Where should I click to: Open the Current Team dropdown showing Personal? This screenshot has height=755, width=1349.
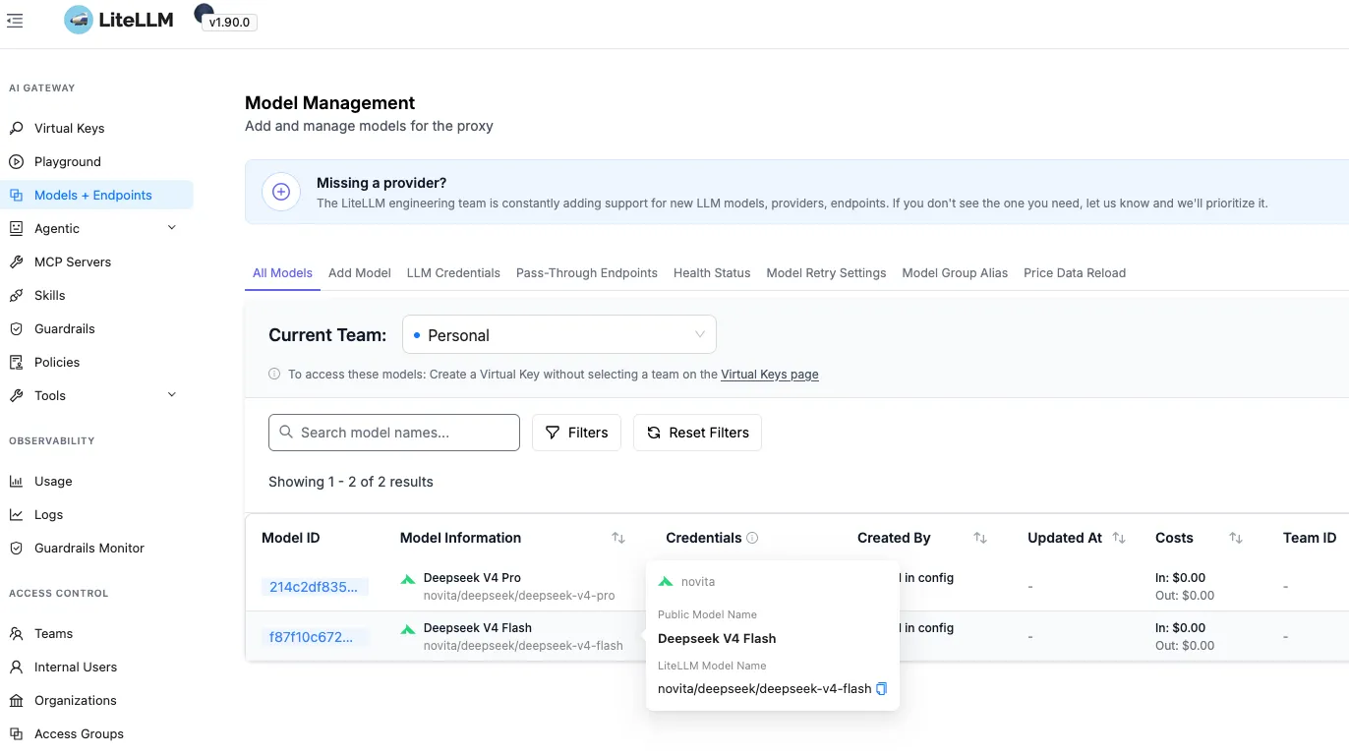(559, 334)
